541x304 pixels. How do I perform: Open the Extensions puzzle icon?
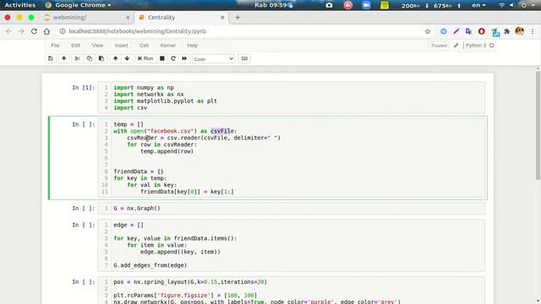point(507,31)
